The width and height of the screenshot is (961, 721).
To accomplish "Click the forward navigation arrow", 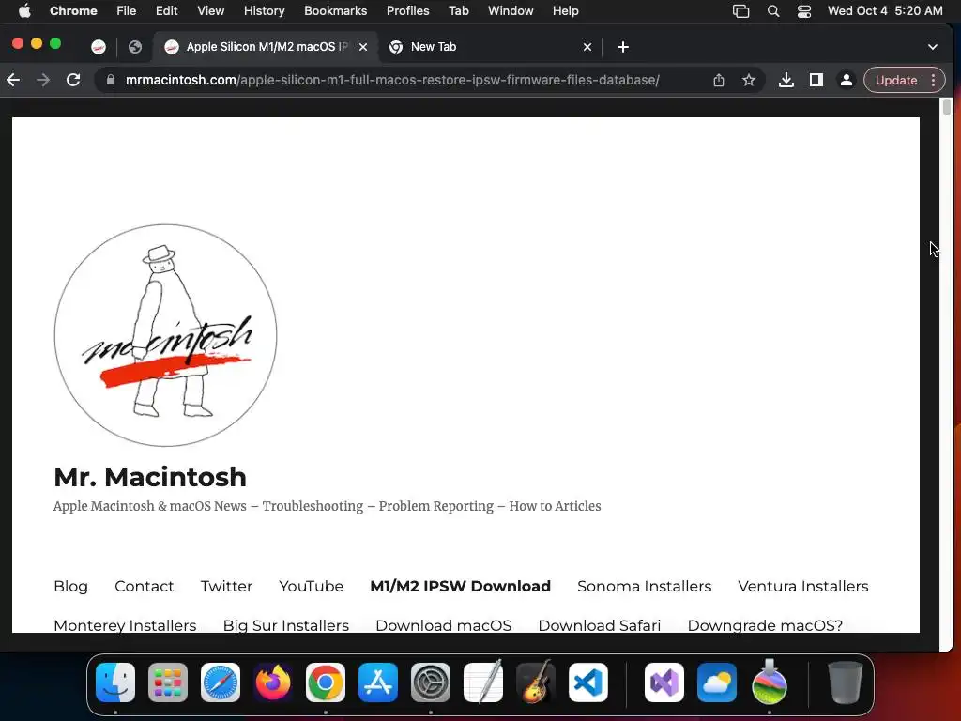I will coord(43,80).
